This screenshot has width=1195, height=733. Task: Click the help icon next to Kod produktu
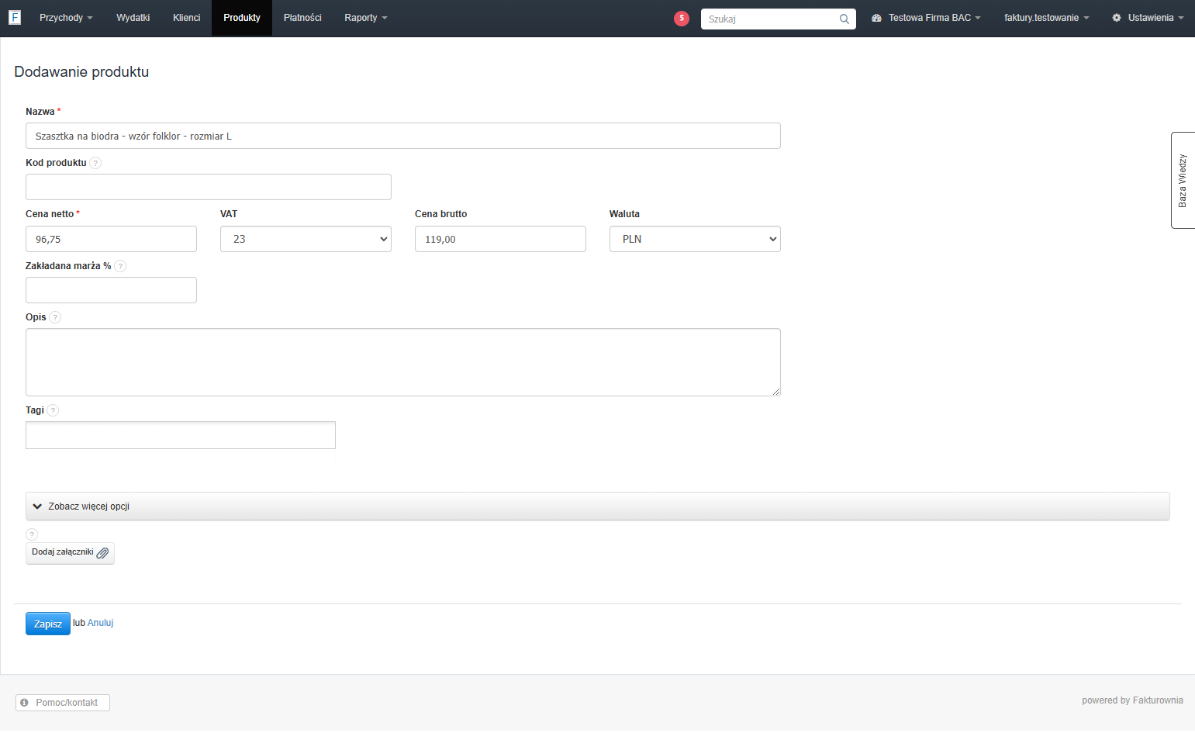click(x=95, y=163)
